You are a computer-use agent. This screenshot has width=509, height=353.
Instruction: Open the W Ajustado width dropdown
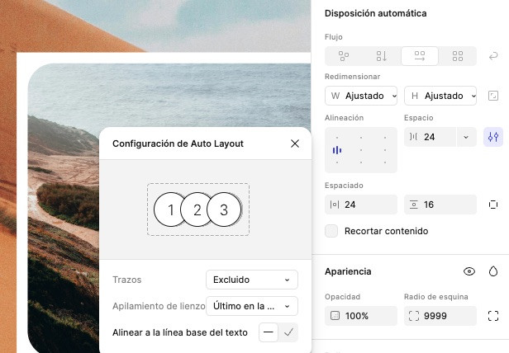pos(361,96)
